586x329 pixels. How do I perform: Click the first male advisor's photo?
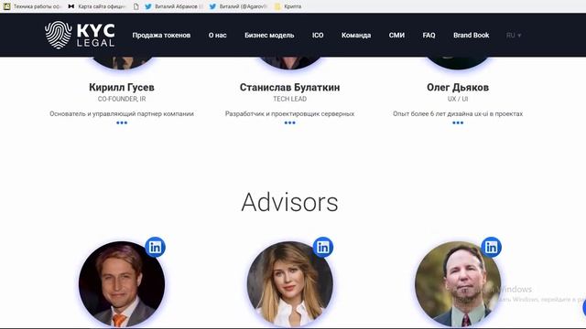122,284
